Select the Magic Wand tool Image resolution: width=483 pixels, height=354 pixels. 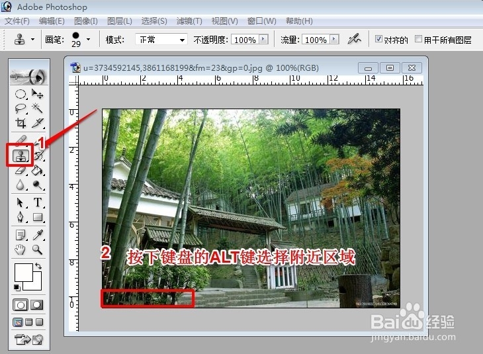pyautogui.click(x=37, y=109)
